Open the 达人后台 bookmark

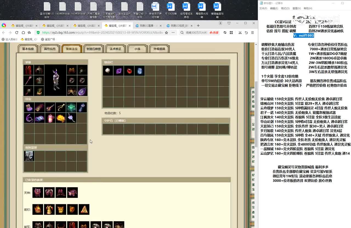(10, 39)
